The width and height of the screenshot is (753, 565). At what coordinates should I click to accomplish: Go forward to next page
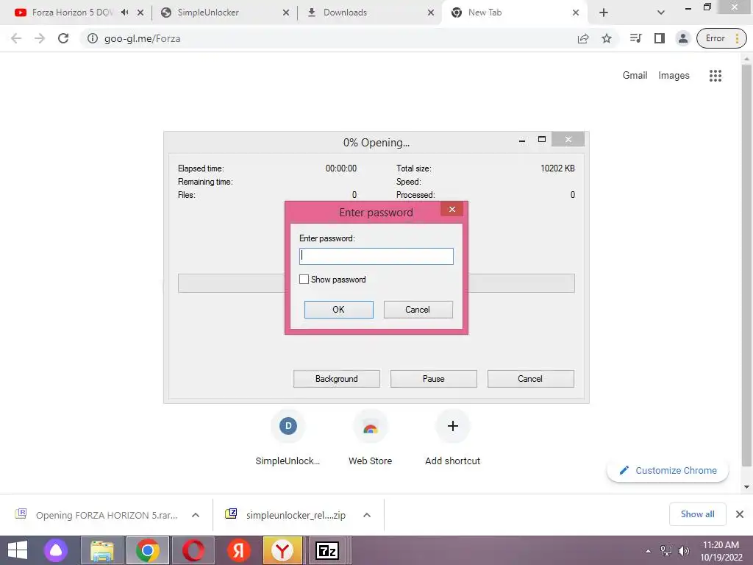click(40, 38)
